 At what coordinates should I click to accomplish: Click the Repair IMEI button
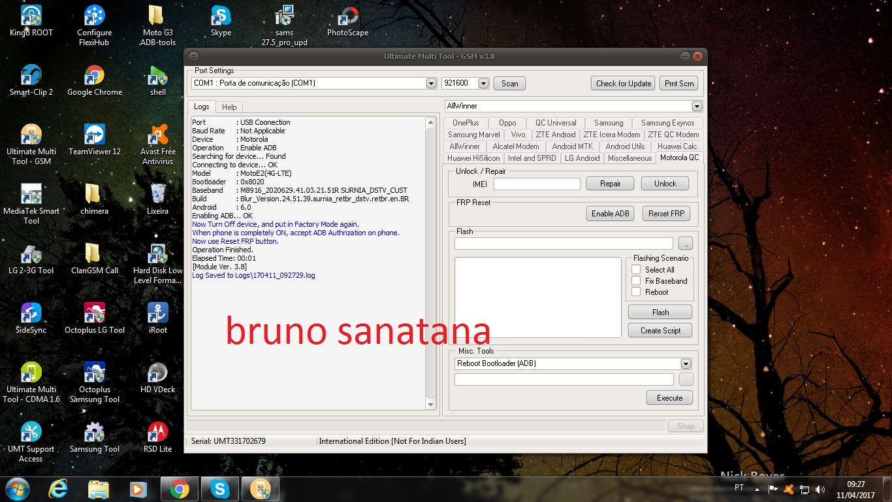(611, 184)
